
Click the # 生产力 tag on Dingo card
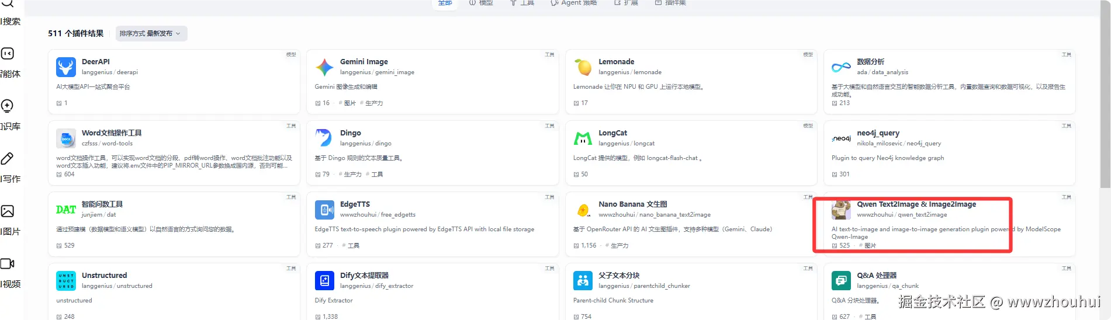tap(350, 174)
